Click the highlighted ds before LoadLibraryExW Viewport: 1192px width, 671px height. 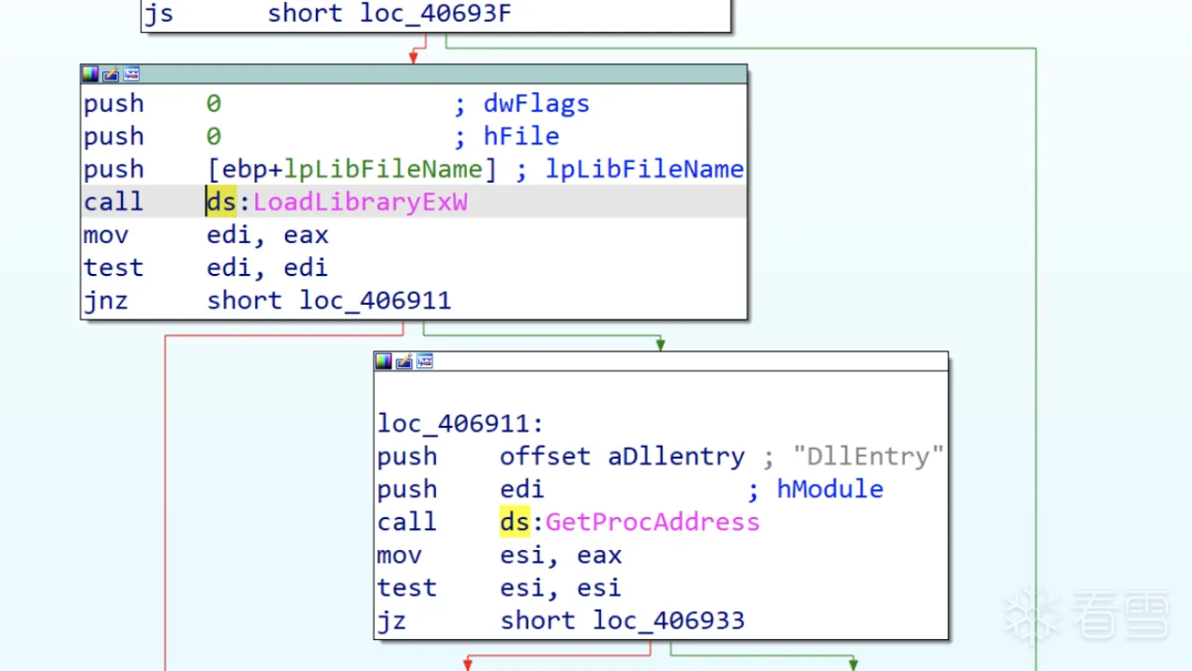[x=221, y=201]
